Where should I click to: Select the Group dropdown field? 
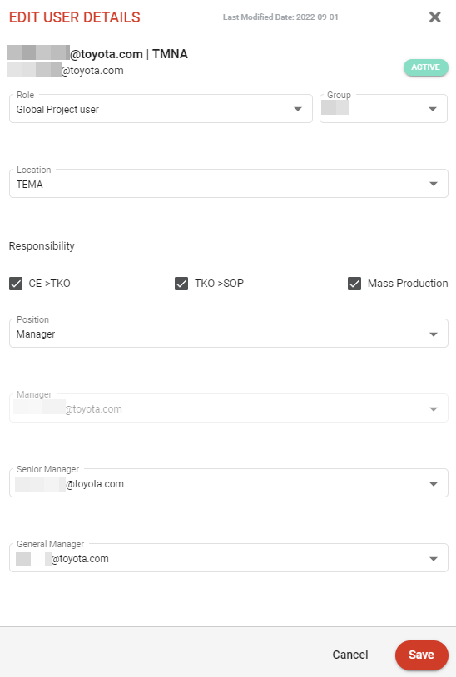pos(384,109)
